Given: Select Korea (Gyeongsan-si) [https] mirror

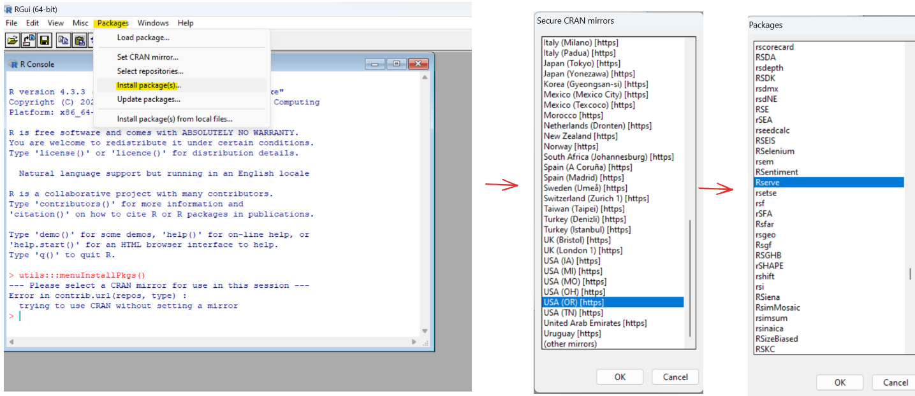Looking at the screenshot, I should [613, 84].
